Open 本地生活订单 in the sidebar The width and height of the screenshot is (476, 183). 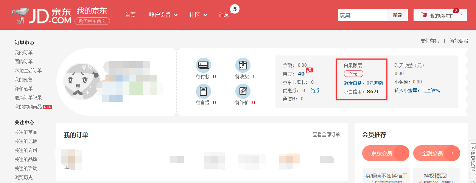point(28,71)
